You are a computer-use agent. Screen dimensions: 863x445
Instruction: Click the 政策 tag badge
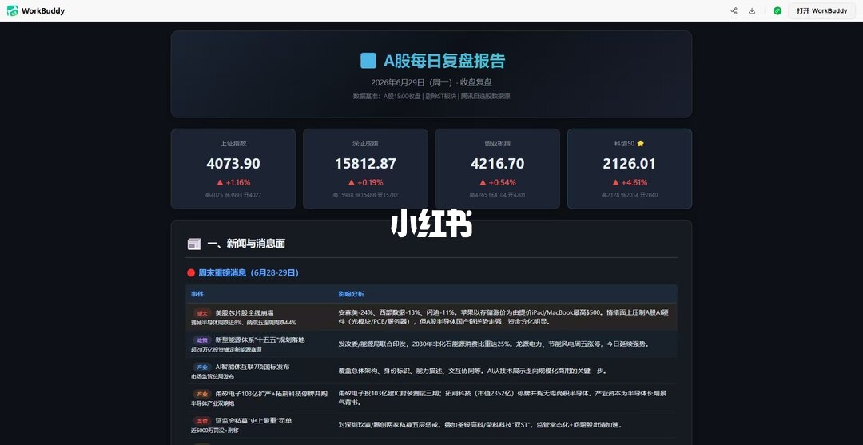tap(202, 340)
